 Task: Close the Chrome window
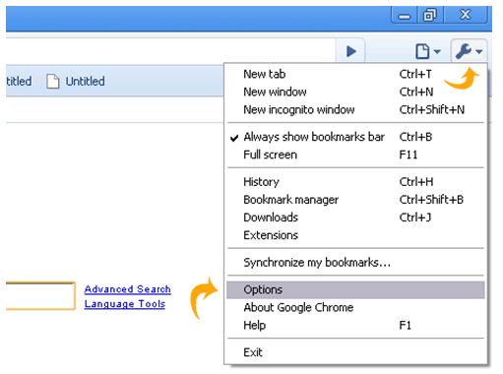466,15
